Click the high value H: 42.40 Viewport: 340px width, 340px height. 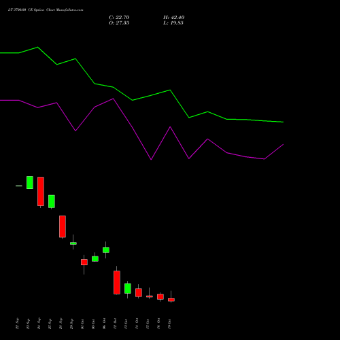click(x=173, y=18)
